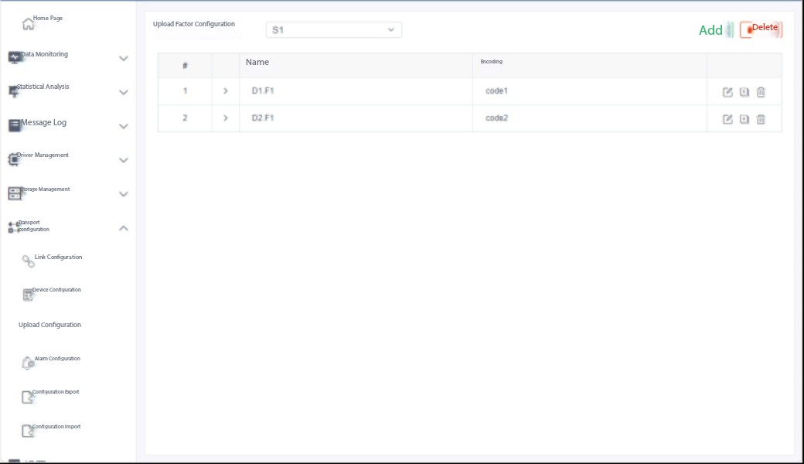
Task: Click the red Delete button
Action: pos(761,29)
